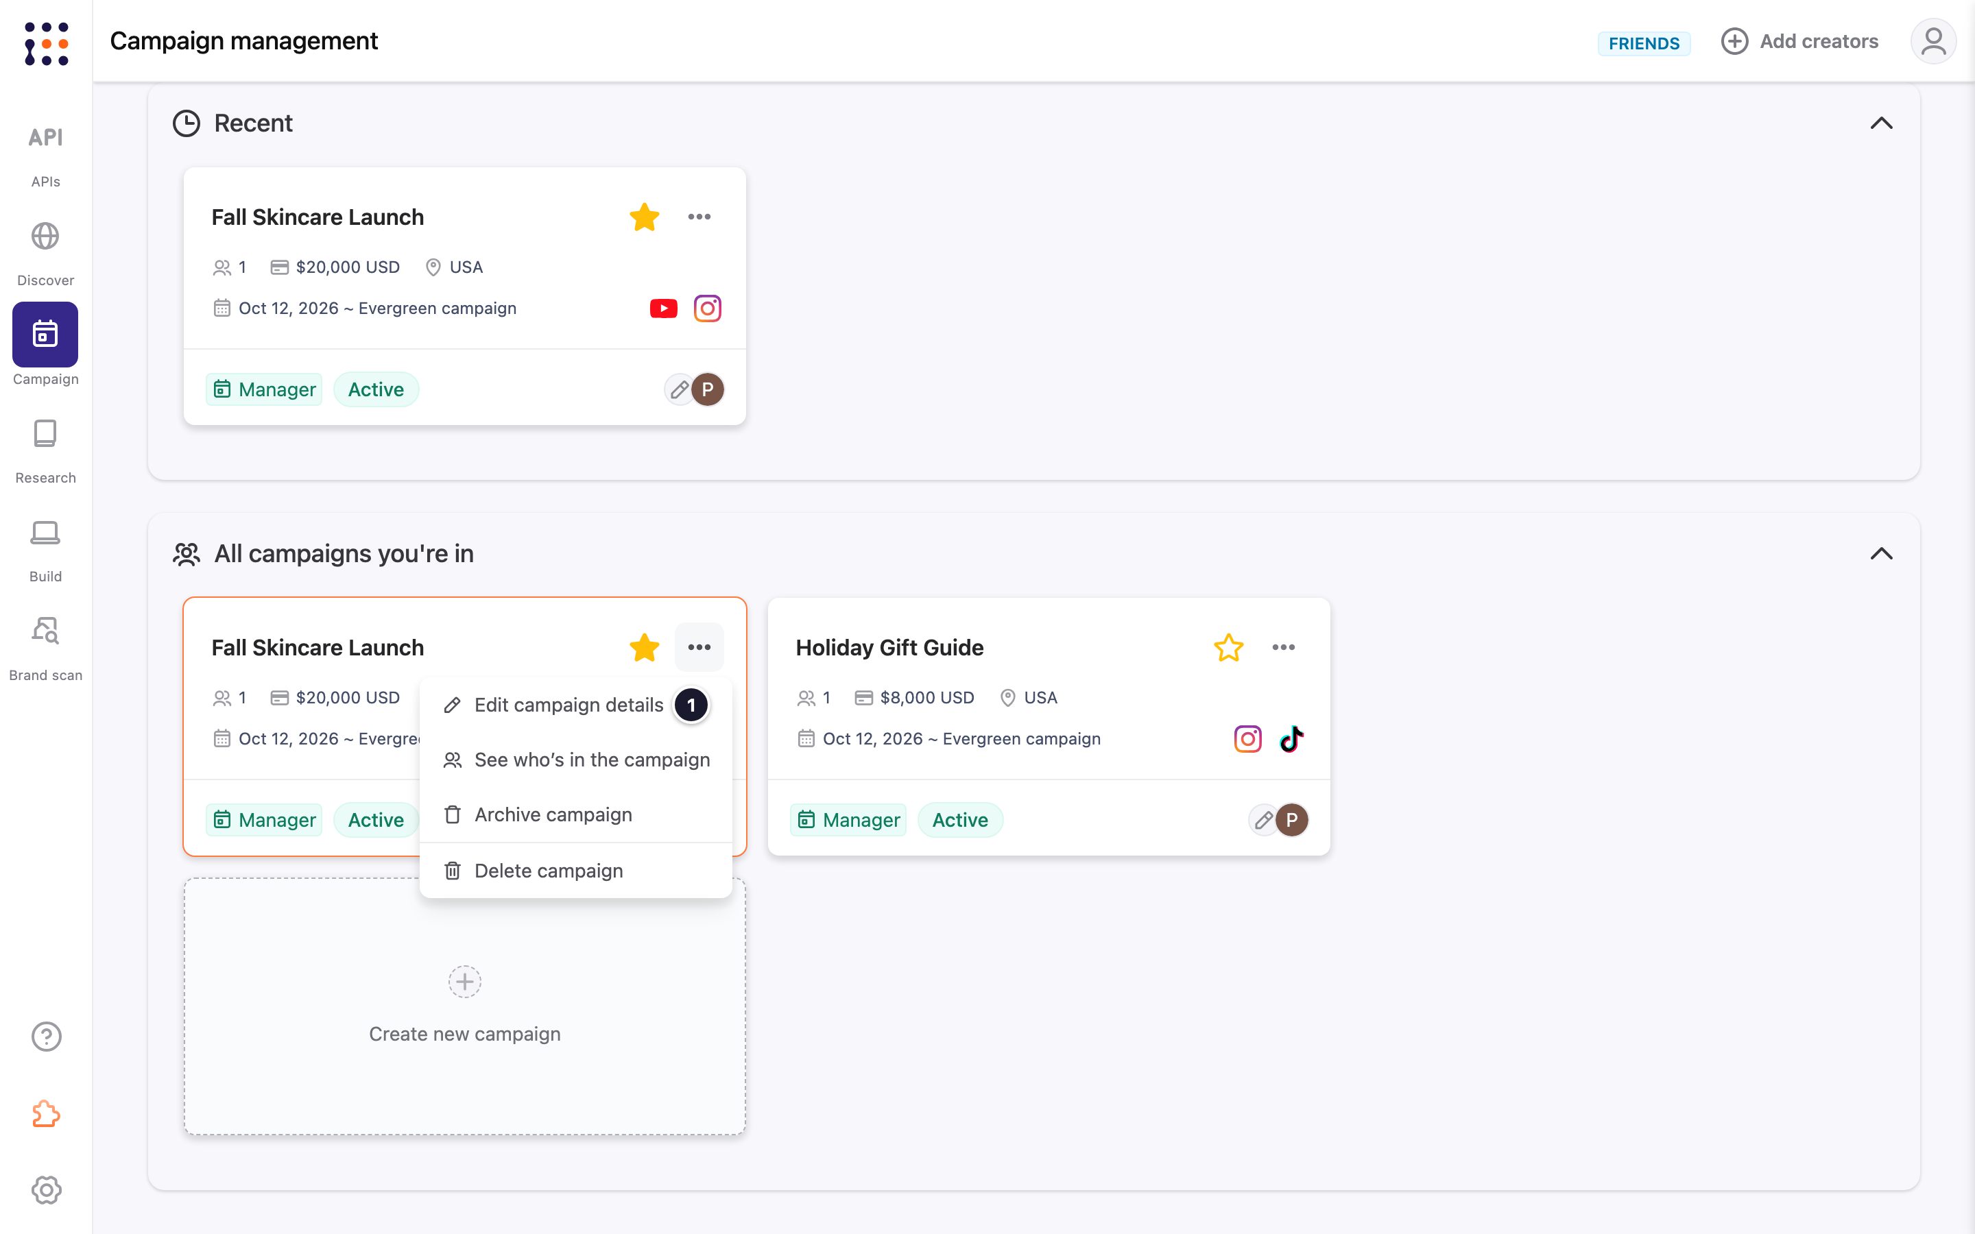
Task: Select Delete campaign from menu
Action: pos(575,871)
